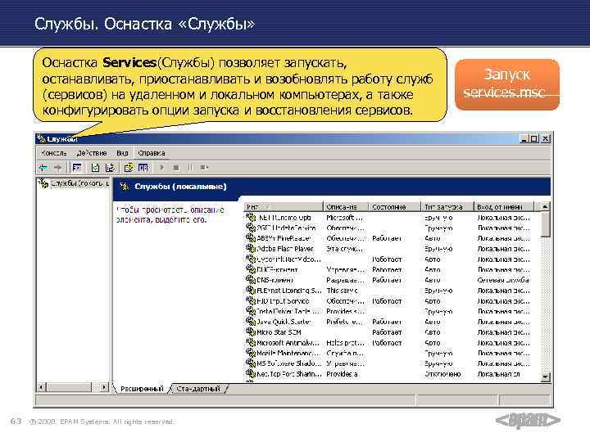Click the gear icon of Micro Star SCM
Viewport: 590px width, 442px height.
(x=251, y=331)
